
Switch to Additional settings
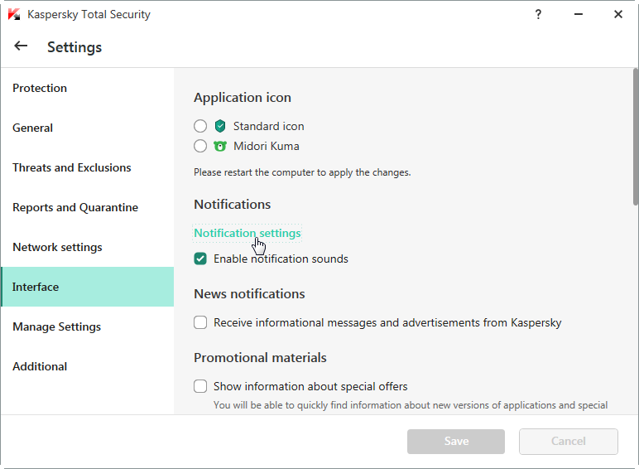[x=87, y=366]
